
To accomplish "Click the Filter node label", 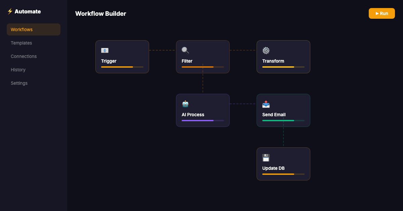I will [187, 61].
